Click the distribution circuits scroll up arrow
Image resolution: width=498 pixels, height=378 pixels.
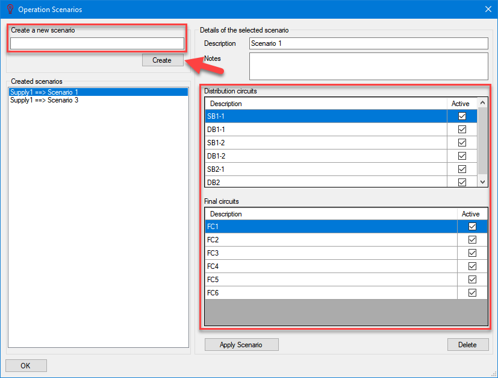pos(482,102)
